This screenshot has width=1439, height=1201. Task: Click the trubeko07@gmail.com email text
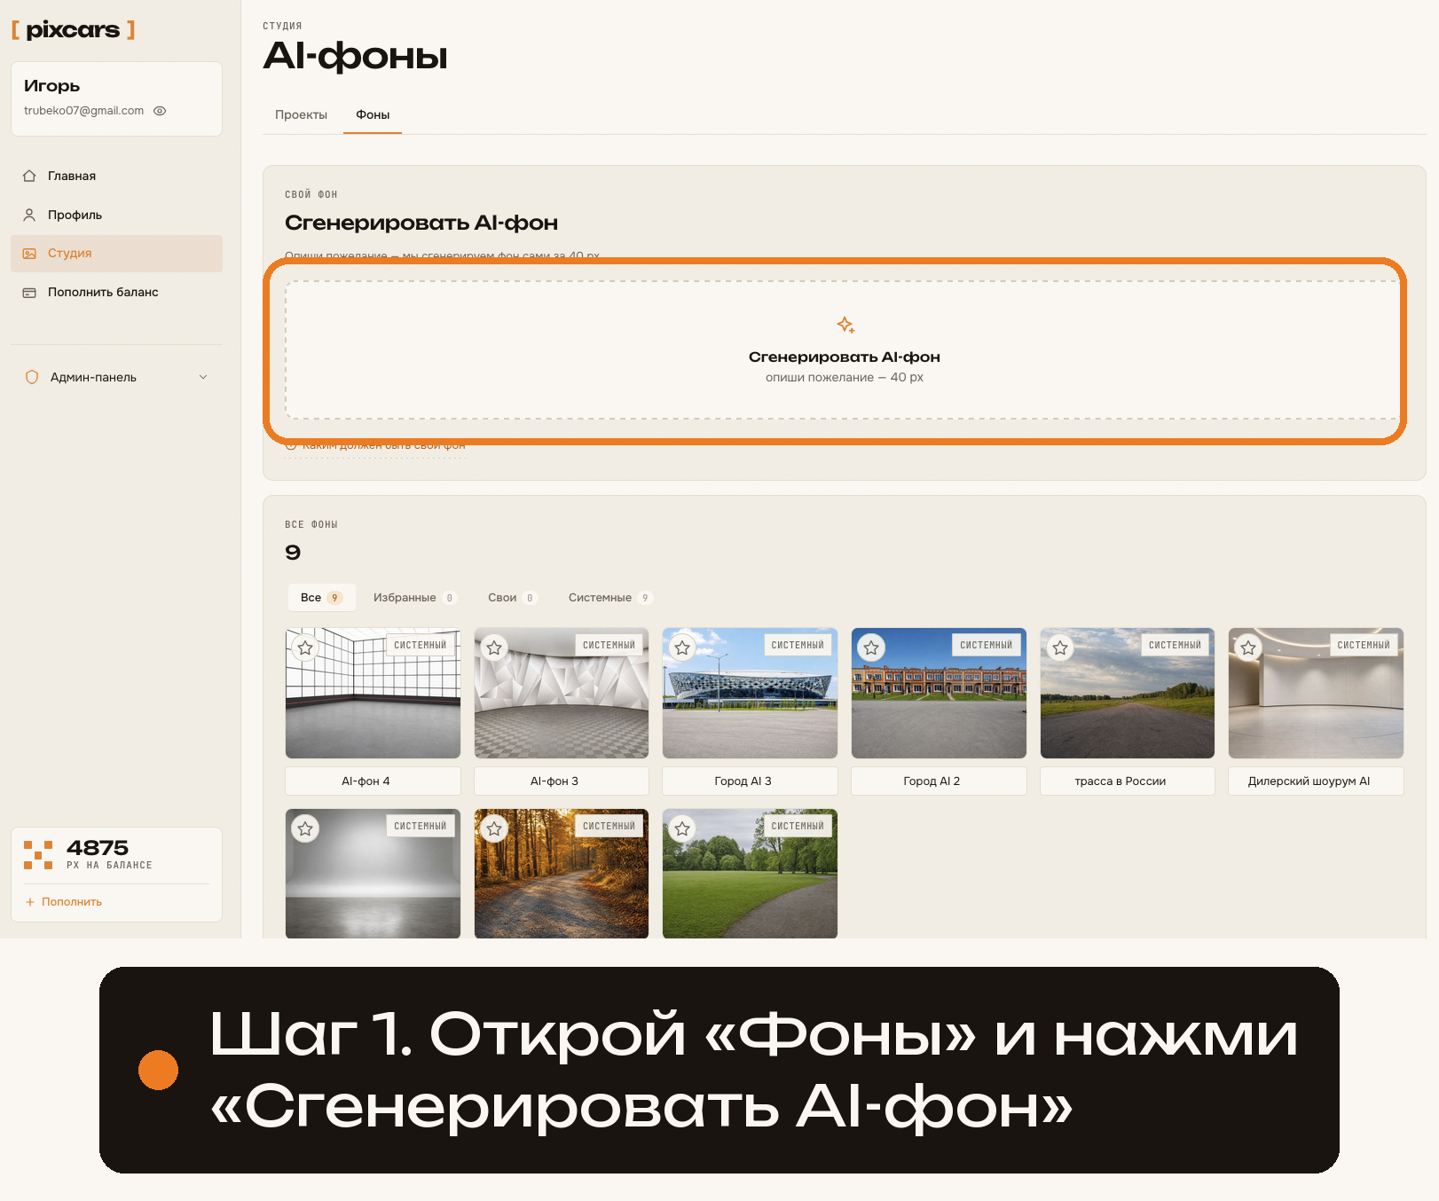click(83, 111)
